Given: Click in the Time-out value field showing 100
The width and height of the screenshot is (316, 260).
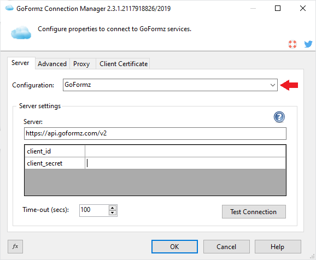Looking at the screenshot, I should (94, 210).
